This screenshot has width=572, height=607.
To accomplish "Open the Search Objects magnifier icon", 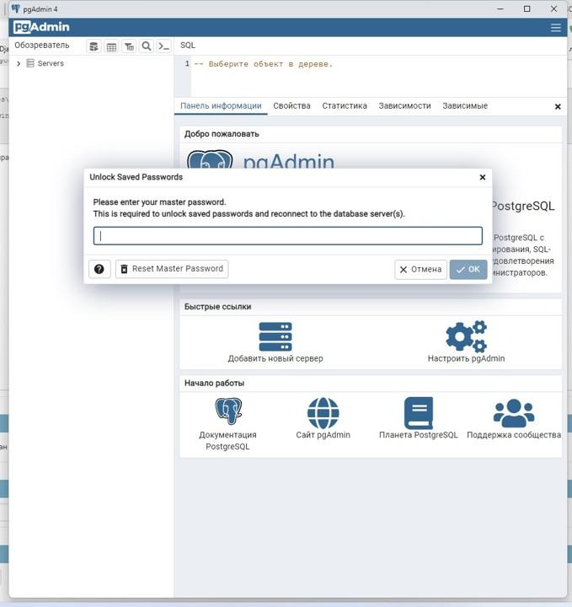I will (x=147, y=47).
